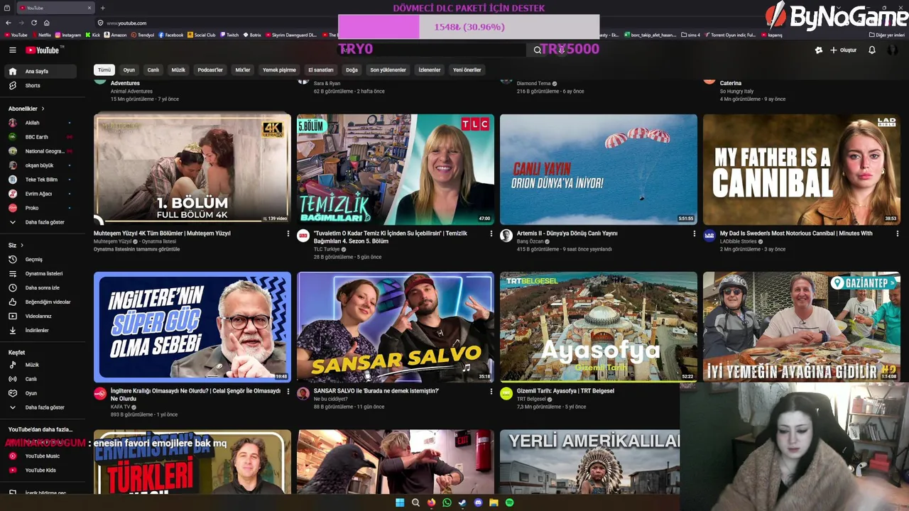Select the Son yüklenenler filter chip
Screen dimensions: 909x511
point(388,70)
